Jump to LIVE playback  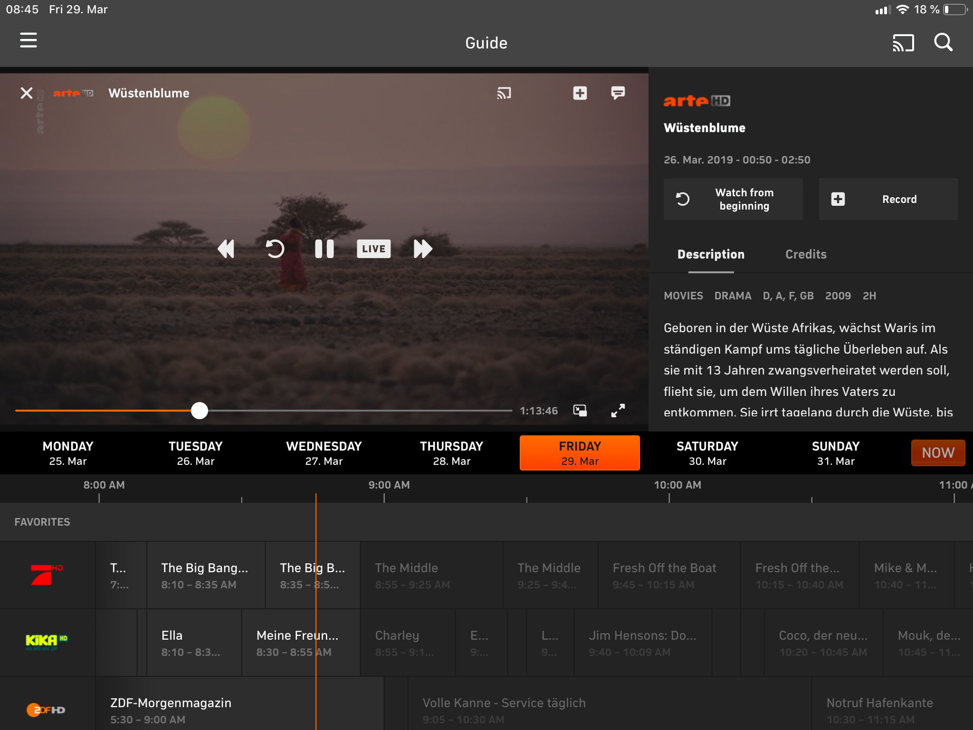(x=374, y=249)
